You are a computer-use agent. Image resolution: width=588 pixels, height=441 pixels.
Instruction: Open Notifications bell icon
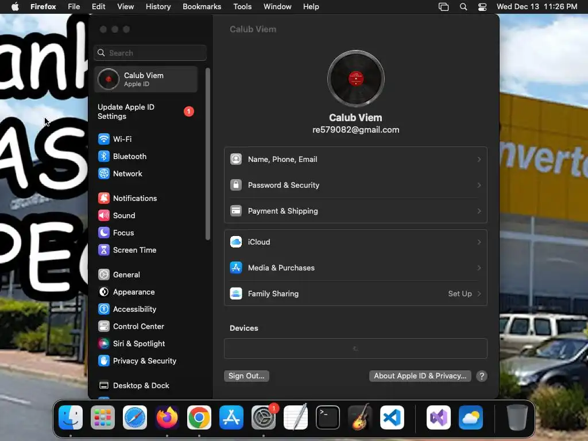tap(104, 198)
